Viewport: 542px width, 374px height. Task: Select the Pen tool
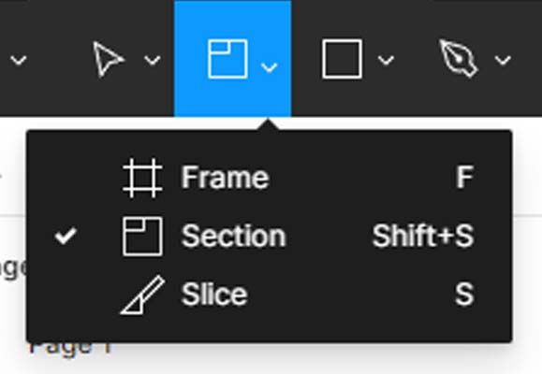pos(458,58)
